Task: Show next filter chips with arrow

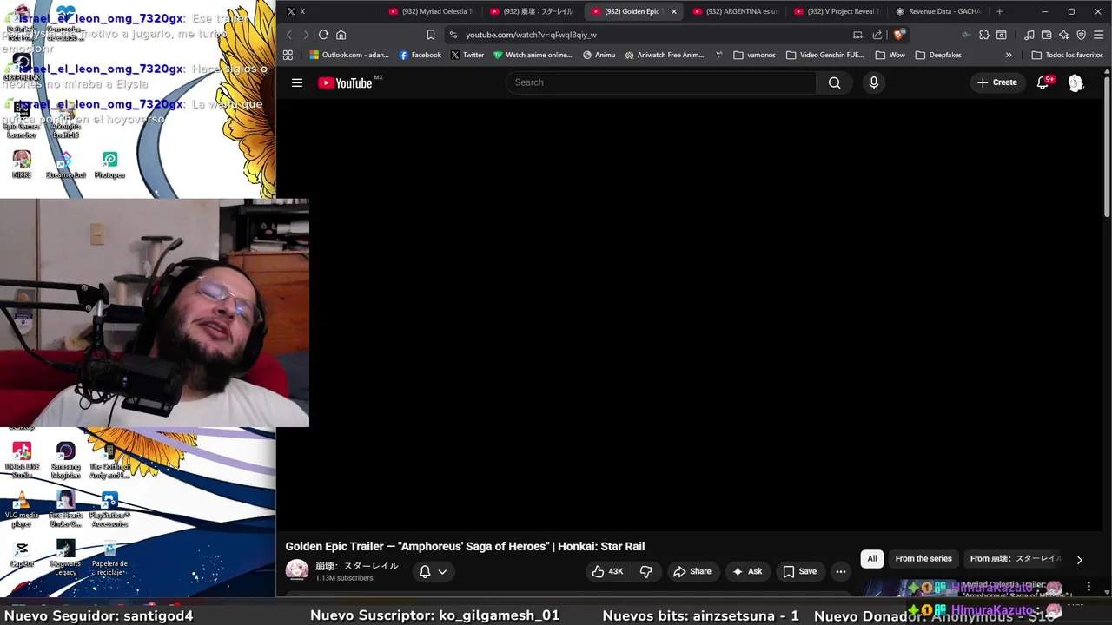Action: pos(1079,560)
